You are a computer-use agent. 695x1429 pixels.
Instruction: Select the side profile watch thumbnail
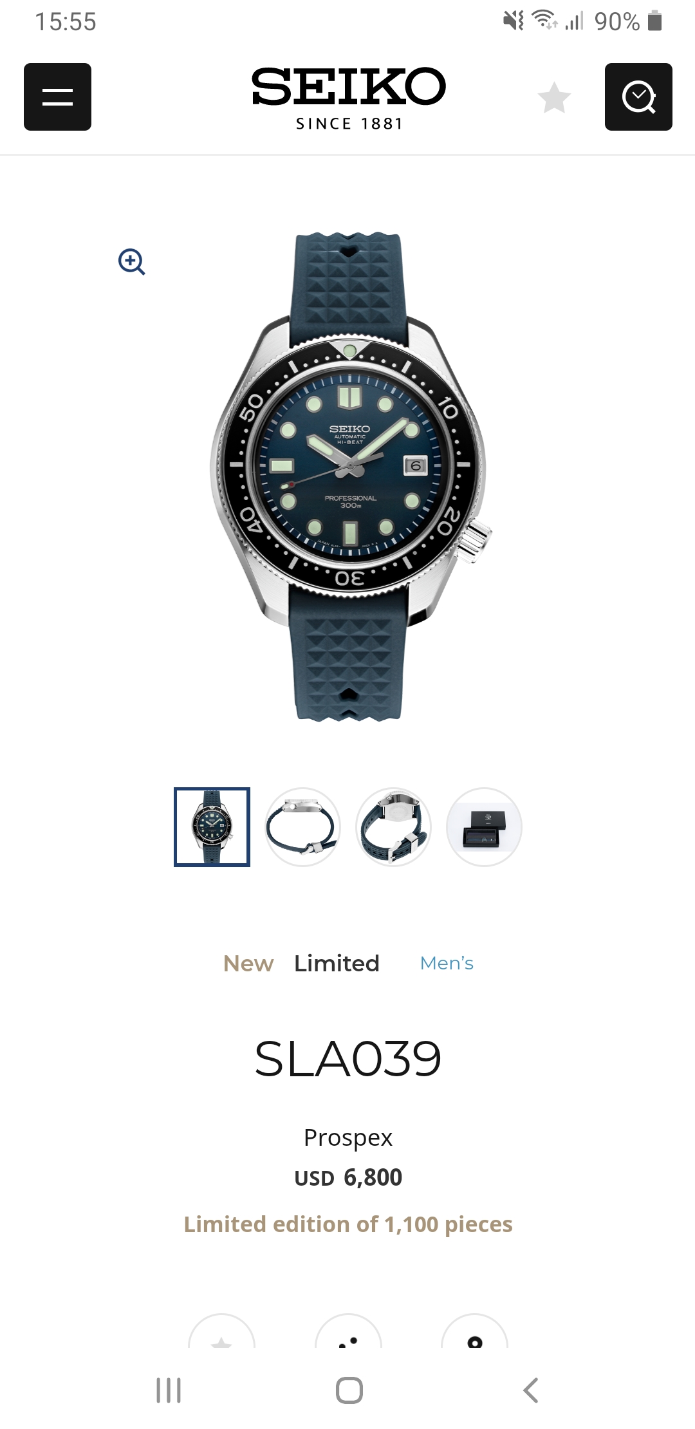pyautogui.click(x=302, y=827)
